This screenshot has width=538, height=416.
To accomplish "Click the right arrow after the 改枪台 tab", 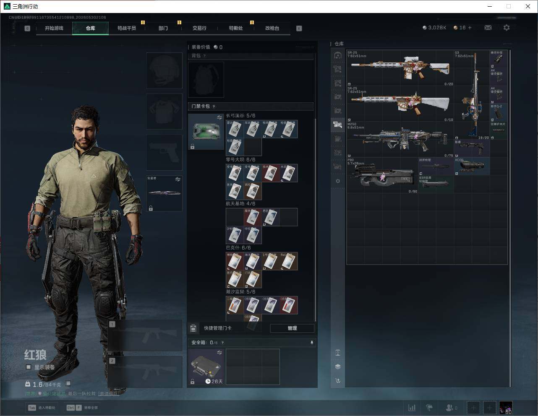I will pyautogui.click(x=299, y=29).
